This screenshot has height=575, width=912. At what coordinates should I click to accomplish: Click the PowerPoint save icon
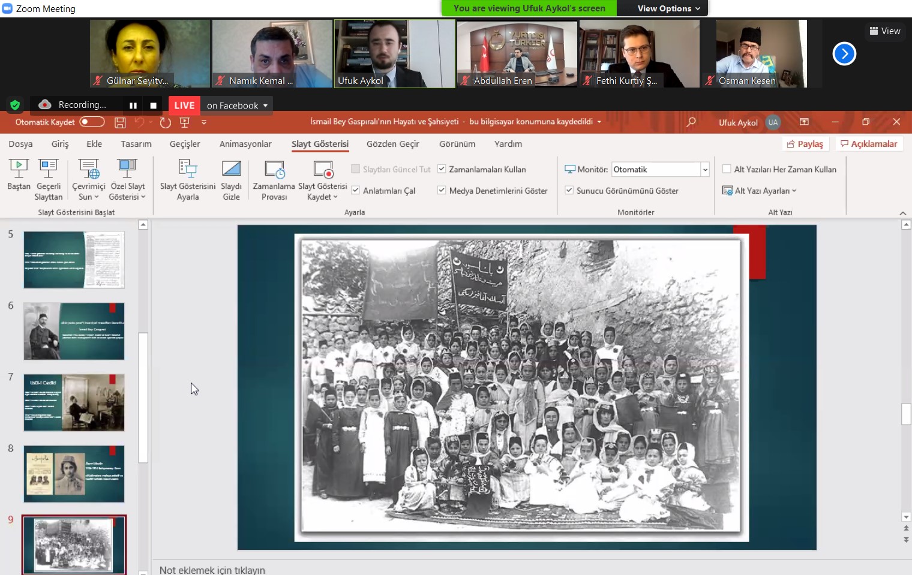(120, 122)
